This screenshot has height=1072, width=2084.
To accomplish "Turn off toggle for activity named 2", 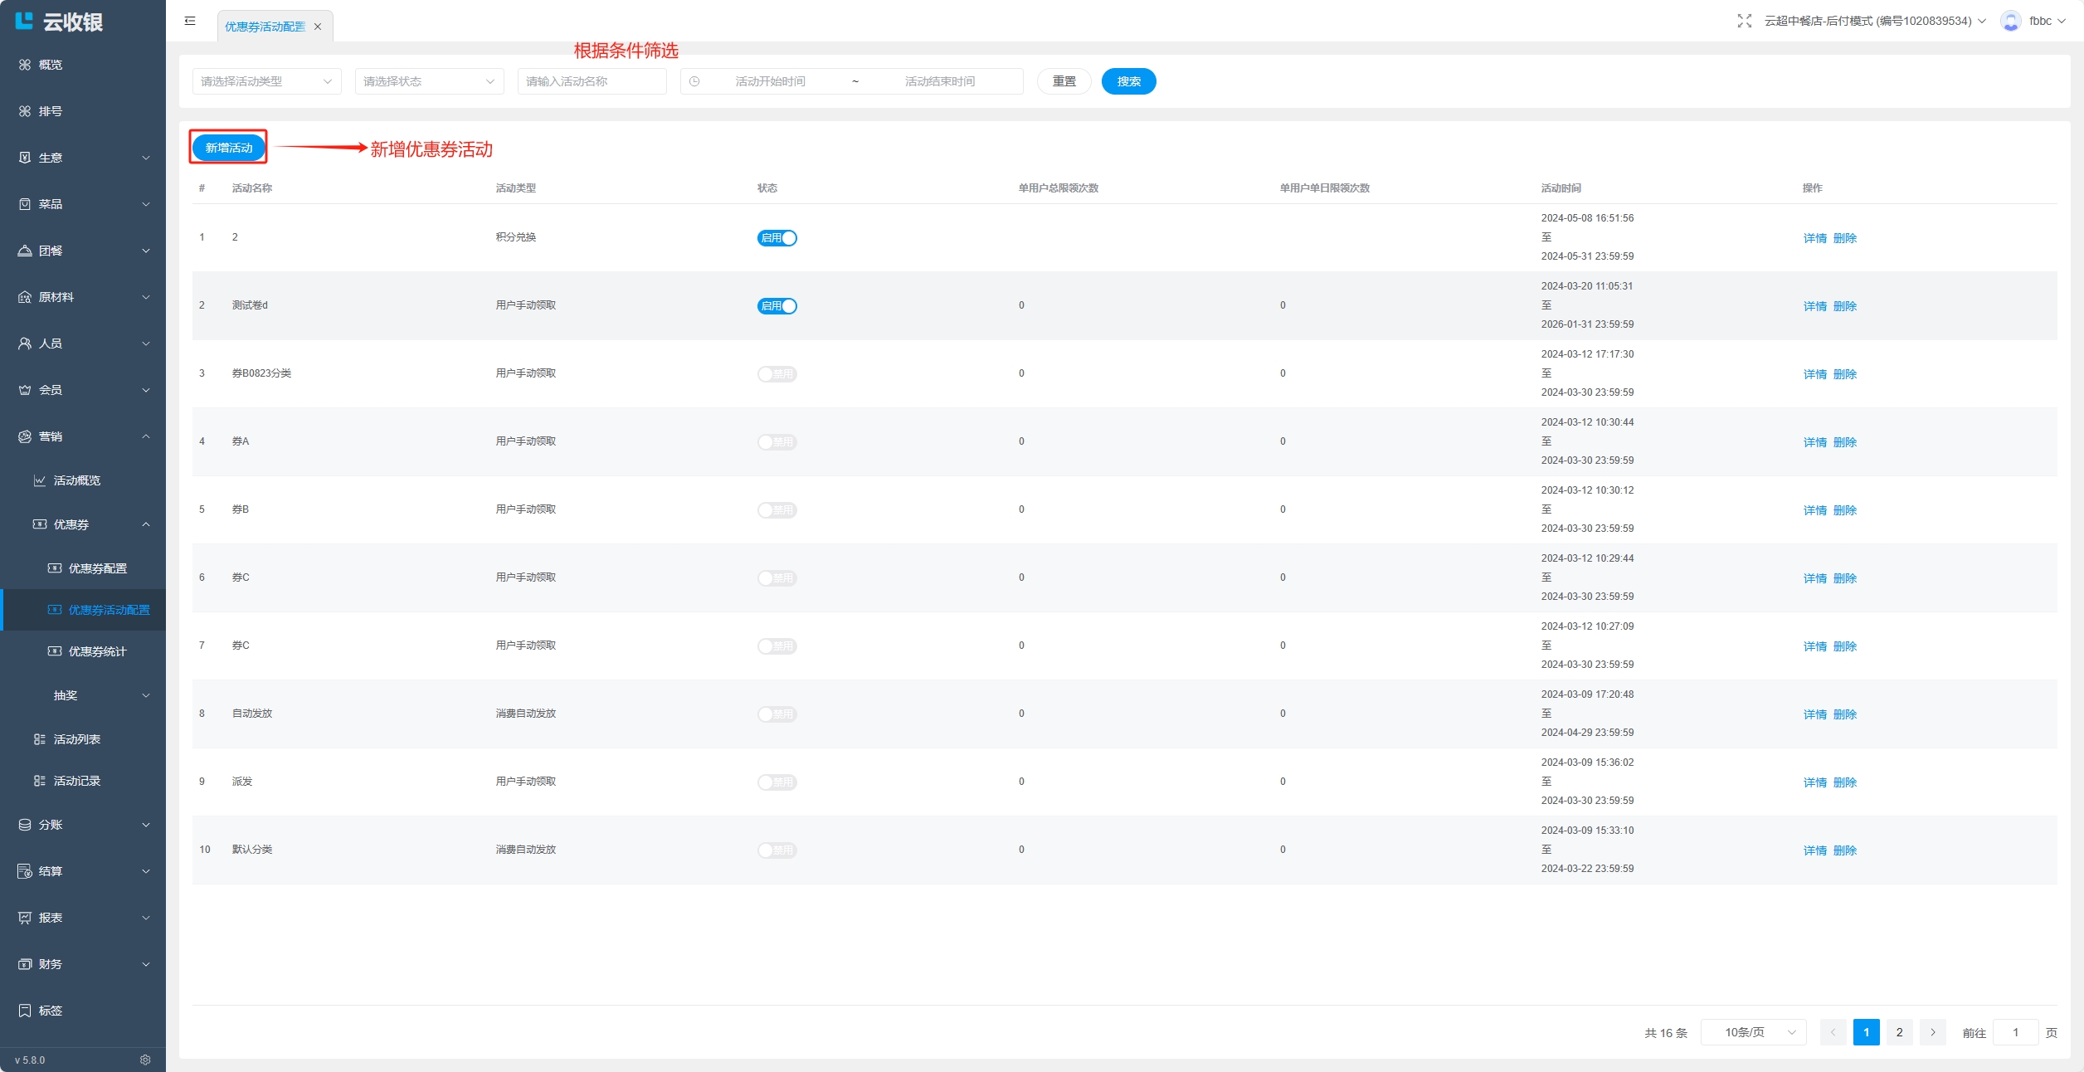I will [777, 238].
